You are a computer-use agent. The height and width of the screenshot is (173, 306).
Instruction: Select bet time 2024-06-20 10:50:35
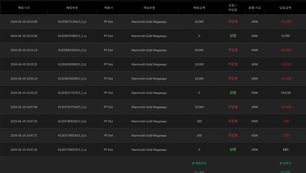pyautogui.click(x=24, y=64)
